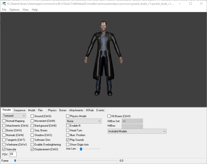Open the Textured render mode dropdown
Image resolution: width=207 pixels, height=164 pixels.
click(14, 116)
